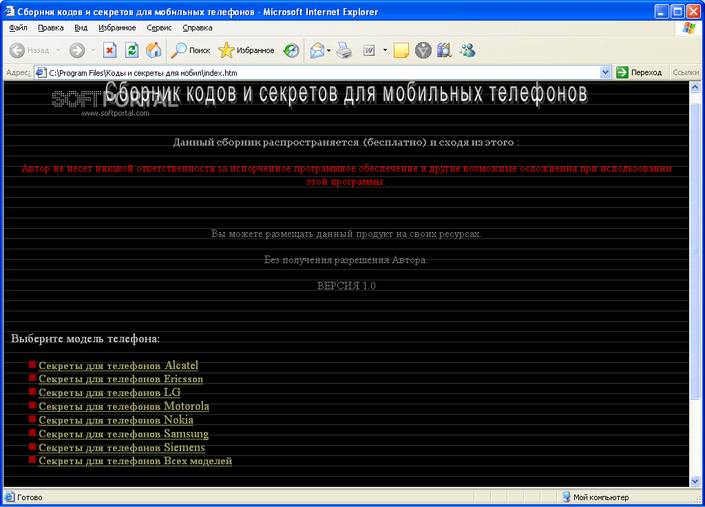
Task: Expand the address bar dropdown
Action: click(x=606, y=72)
